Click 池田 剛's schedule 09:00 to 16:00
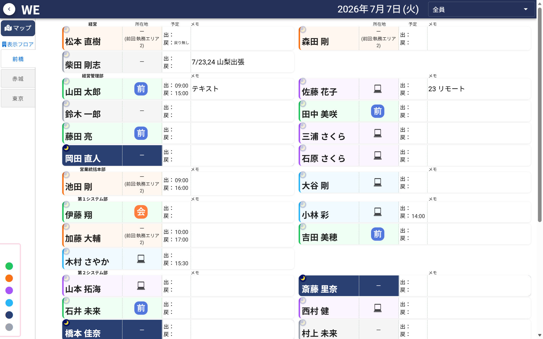This screenshot has width=543, height=339. pyautogui.click(x=176, y=184)
